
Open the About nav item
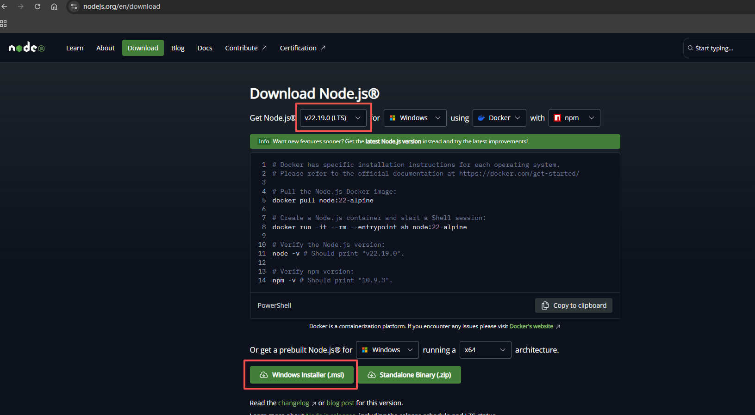pos(106,48)
